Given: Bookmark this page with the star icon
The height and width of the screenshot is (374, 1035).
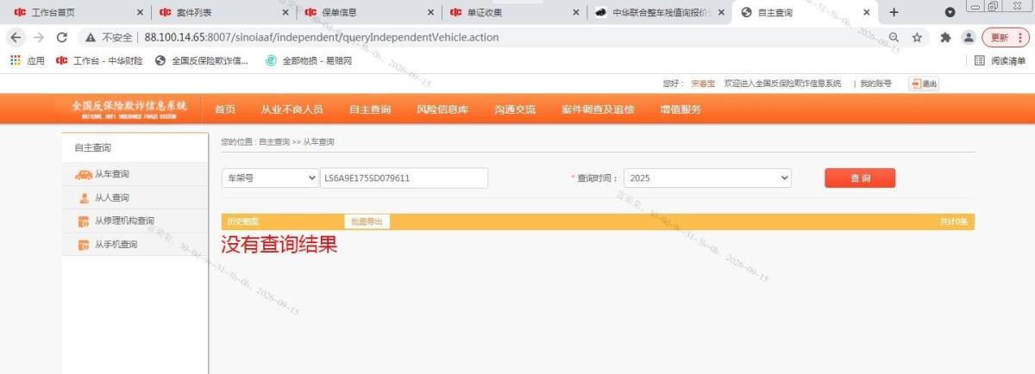Looking at the screenshot, I should pos(917,38).
